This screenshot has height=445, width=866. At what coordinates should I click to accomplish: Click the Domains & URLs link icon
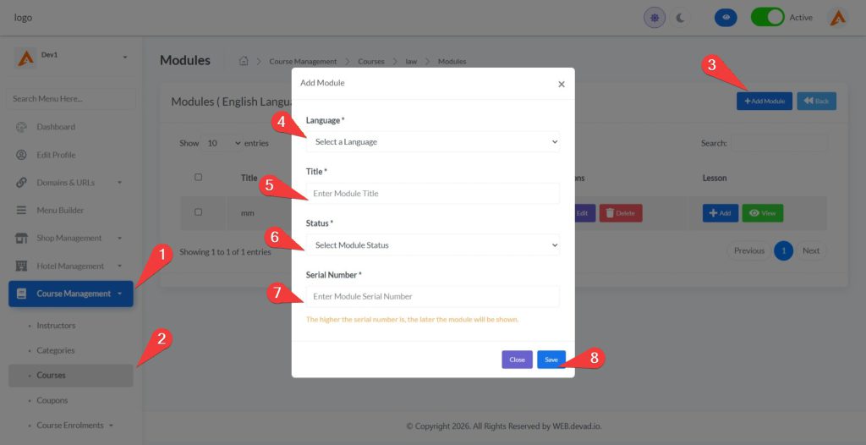22,183
